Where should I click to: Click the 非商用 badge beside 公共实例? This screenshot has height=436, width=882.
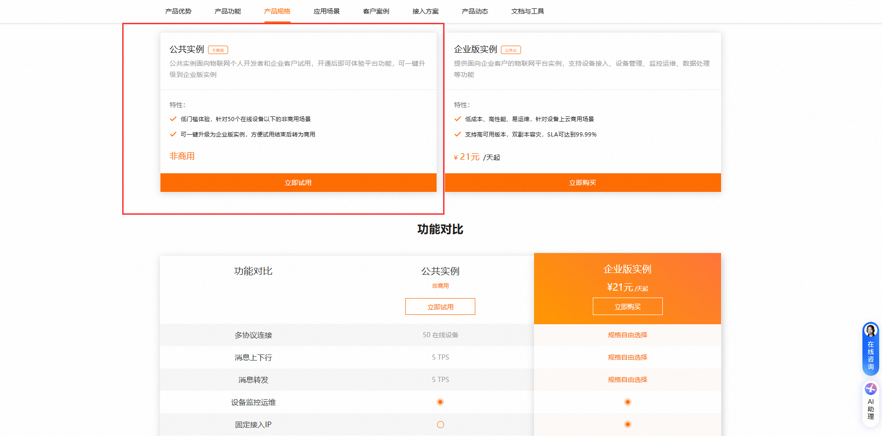click(x=218, y=50)
